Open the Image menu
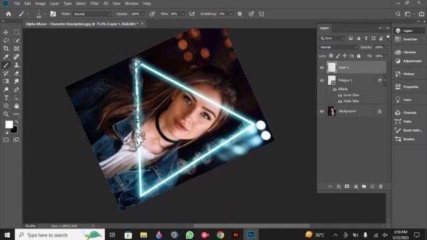 40,3
